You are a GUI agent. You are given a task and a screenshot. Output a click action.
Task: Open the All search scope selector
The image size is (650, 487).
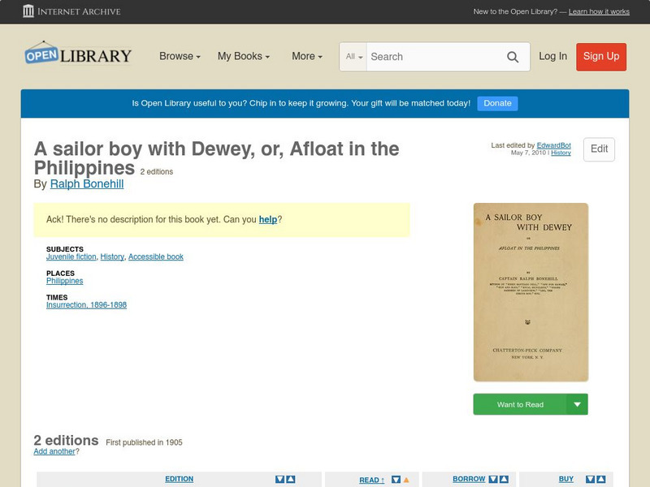point(355,57)
